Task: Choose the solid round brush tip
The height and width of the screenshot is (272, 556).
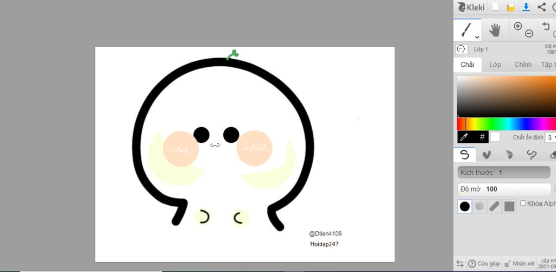Action: (x=465, y=206)
